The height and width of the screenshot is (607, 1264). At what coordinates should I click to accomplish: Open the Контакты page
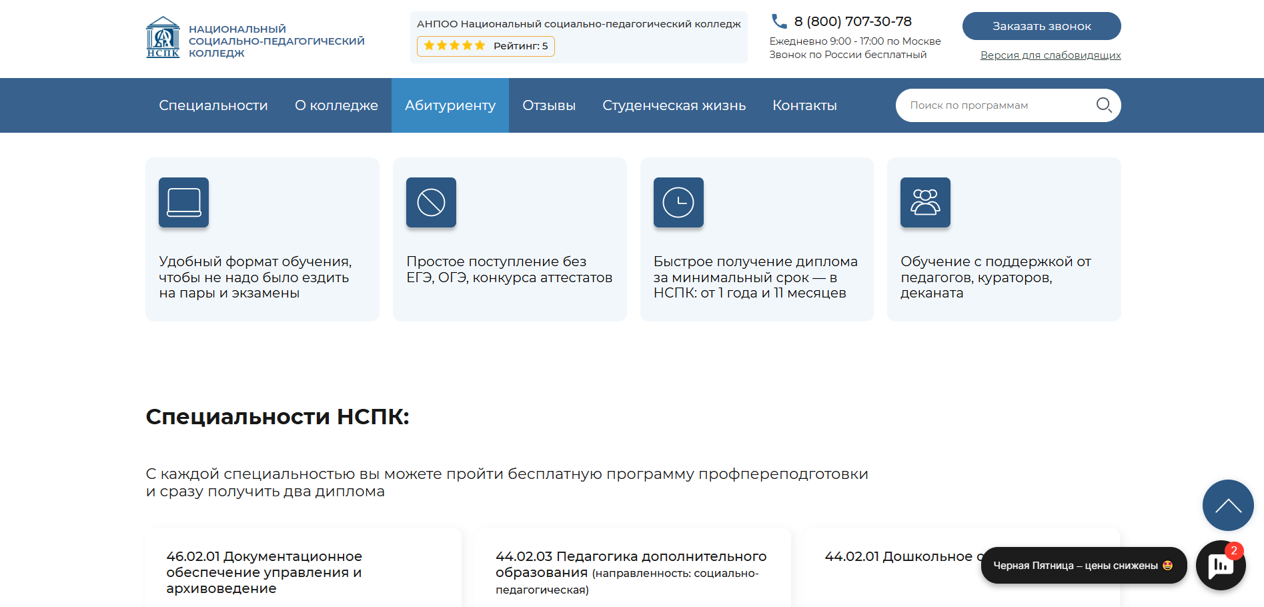[x=804, y=105]
